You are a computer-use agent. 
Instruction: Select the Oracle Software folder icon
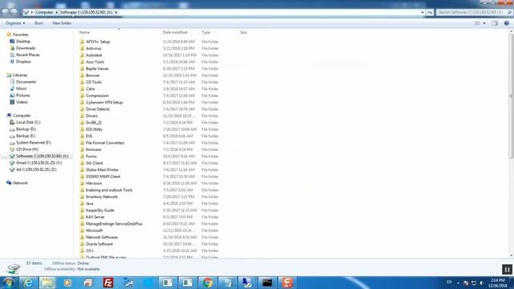point(82,244)
